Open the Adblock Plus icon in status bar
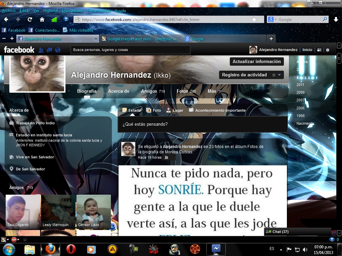342x256 pixels. (14, 240)
